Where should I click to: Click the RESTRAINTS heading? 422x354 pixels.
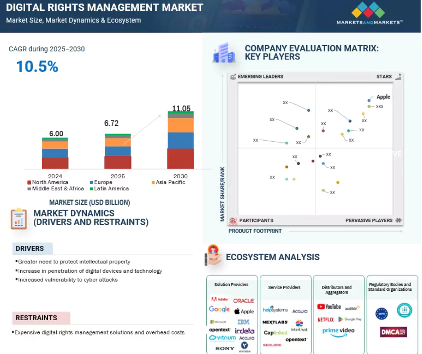point(36,317)
